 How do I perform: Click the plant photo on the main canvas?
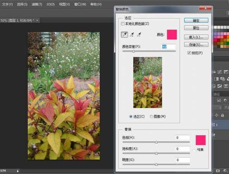(64, 96)
